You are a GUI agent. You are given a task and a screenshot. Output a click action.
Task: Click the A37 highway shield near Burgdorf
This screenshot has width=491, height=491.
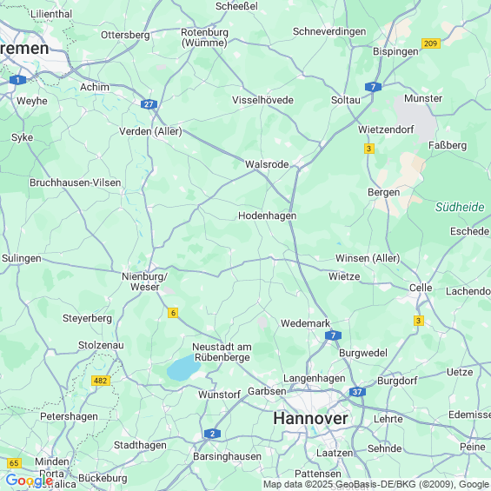(357, 392)
